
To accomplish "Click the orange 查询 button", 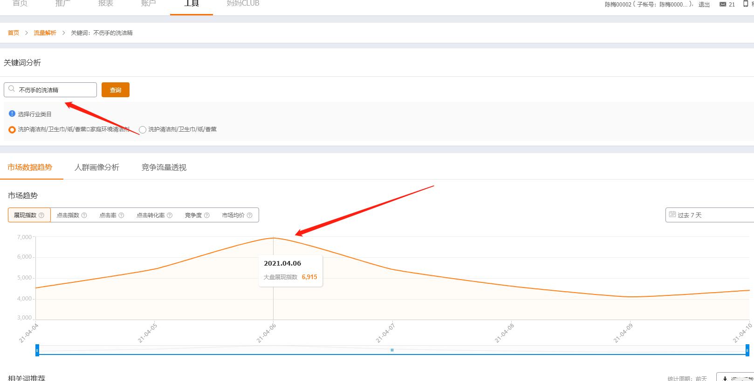I will pos(116,90).
